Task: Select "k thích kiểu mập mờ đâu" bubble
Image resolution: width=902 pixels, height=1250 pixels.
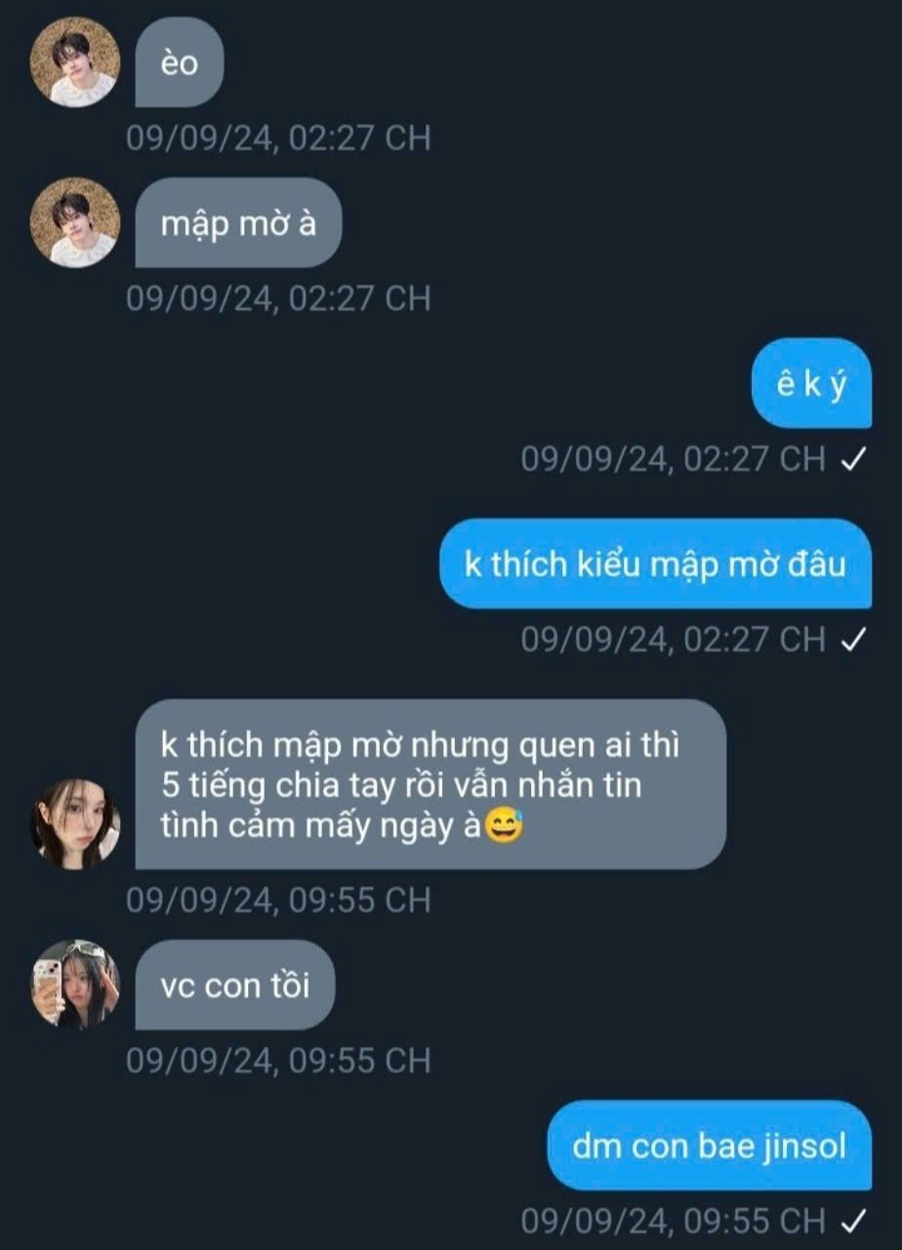Action: [655, 563]
